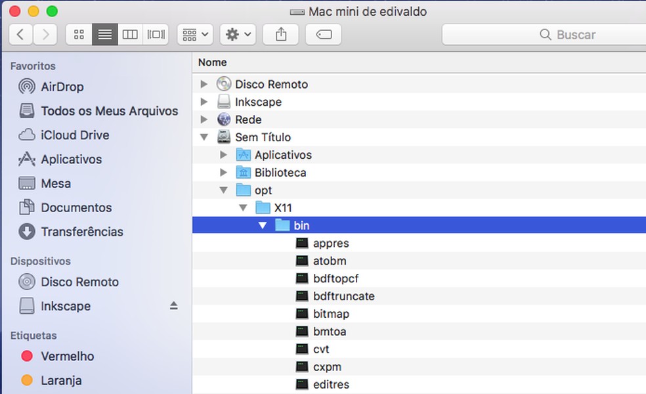Open the tag editing icon
This screenshot has width=646, height=394.
pyautogui.click(x=323, y=34)
